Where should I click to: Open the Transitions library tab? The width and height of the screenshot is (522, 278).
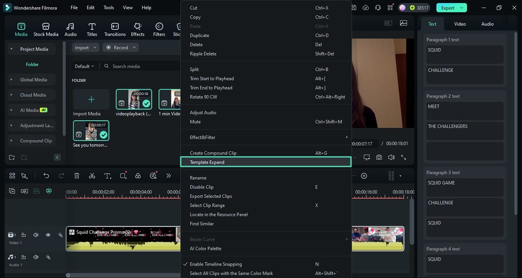coord(115,30)
